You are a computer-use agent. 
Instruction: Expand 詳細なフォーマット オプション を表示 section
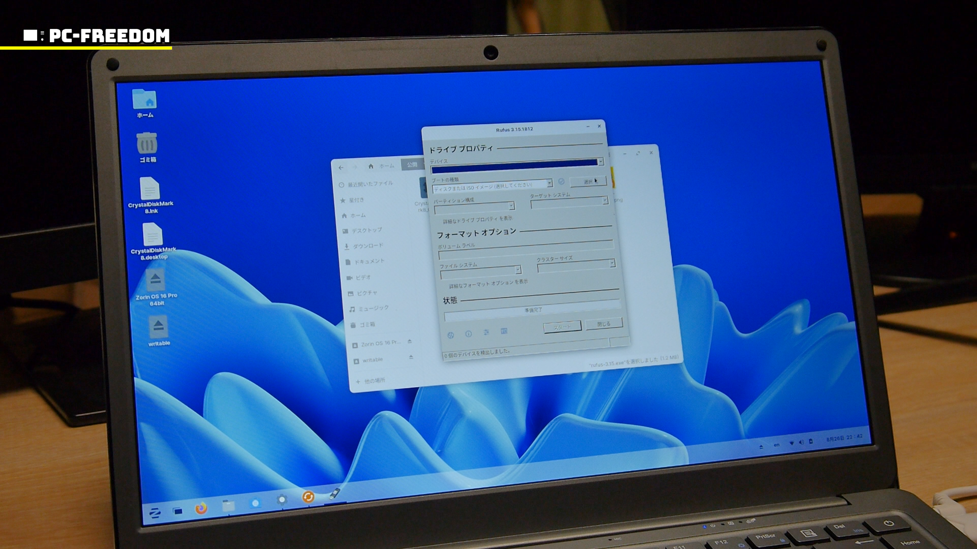pyautogui.click(x=487, y=284)
